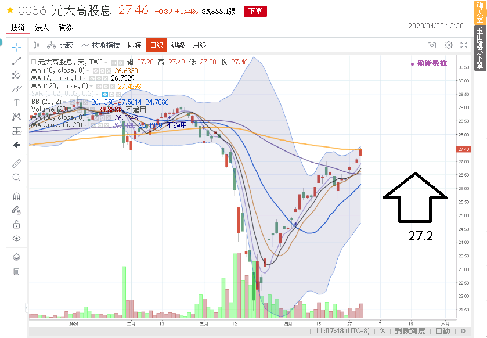487x338 pixels.
Task: Enter fullscreen chart mode
Action: click(464, 45)
